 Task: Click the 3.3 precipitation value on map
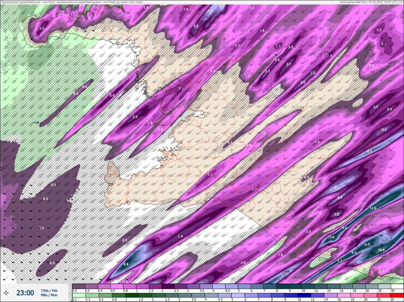tap(267, 71)
